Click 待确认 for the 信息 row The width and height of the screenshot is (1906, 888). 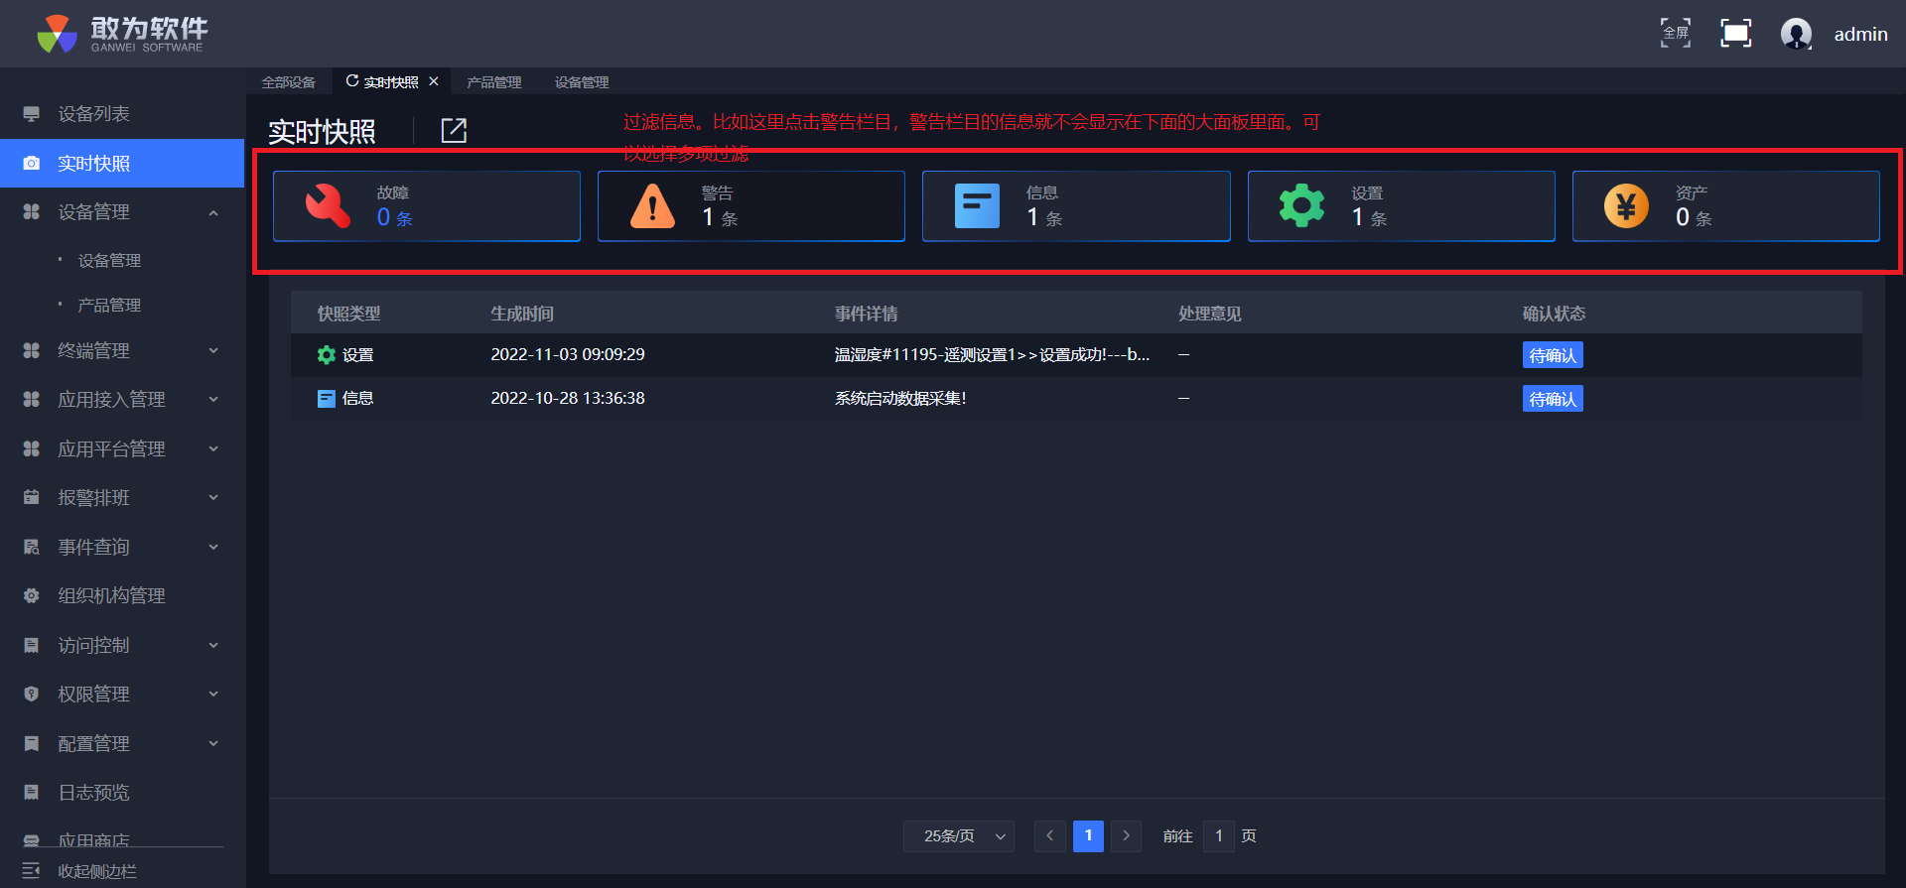(1553, 399)
